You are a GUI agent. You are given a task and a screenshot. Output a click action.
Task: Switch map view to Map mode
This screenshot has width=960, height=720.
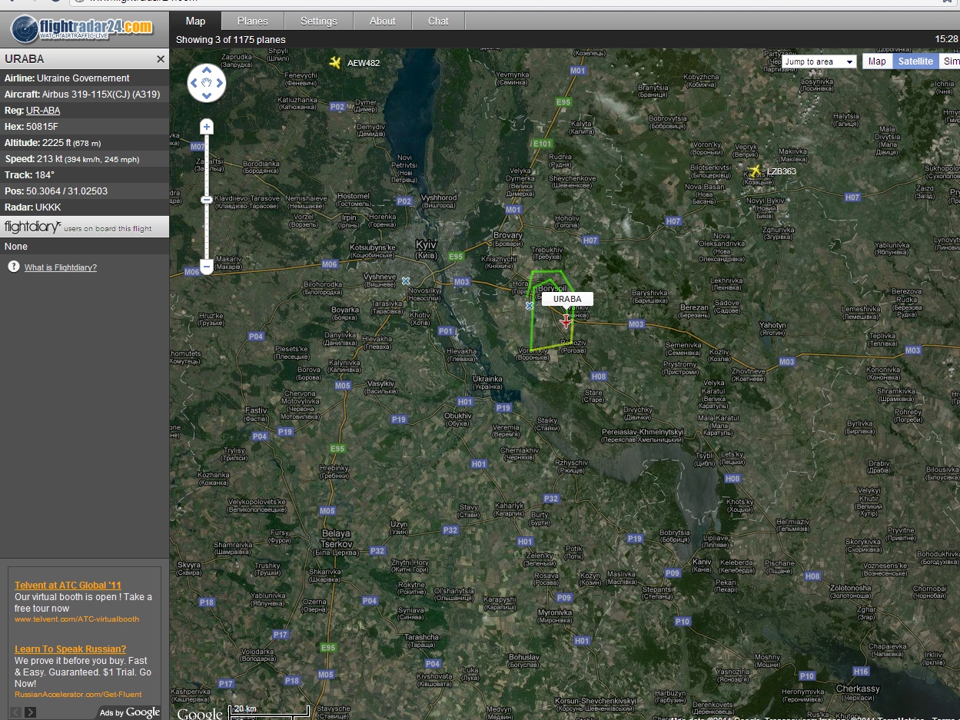(877, 61)
